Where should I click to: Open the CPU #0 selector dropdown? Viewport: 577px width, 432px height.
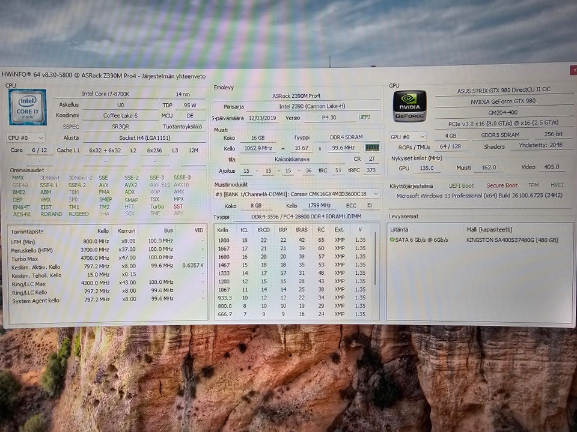pyautogui.click(x=26, y=138)
